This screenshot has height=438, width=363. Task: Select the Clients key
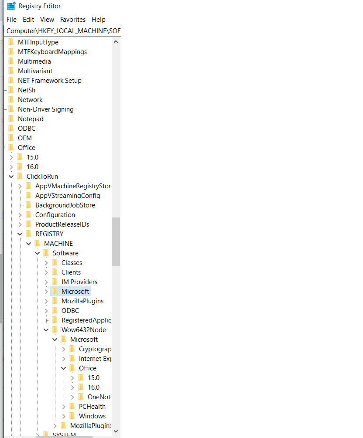(71, 272)
